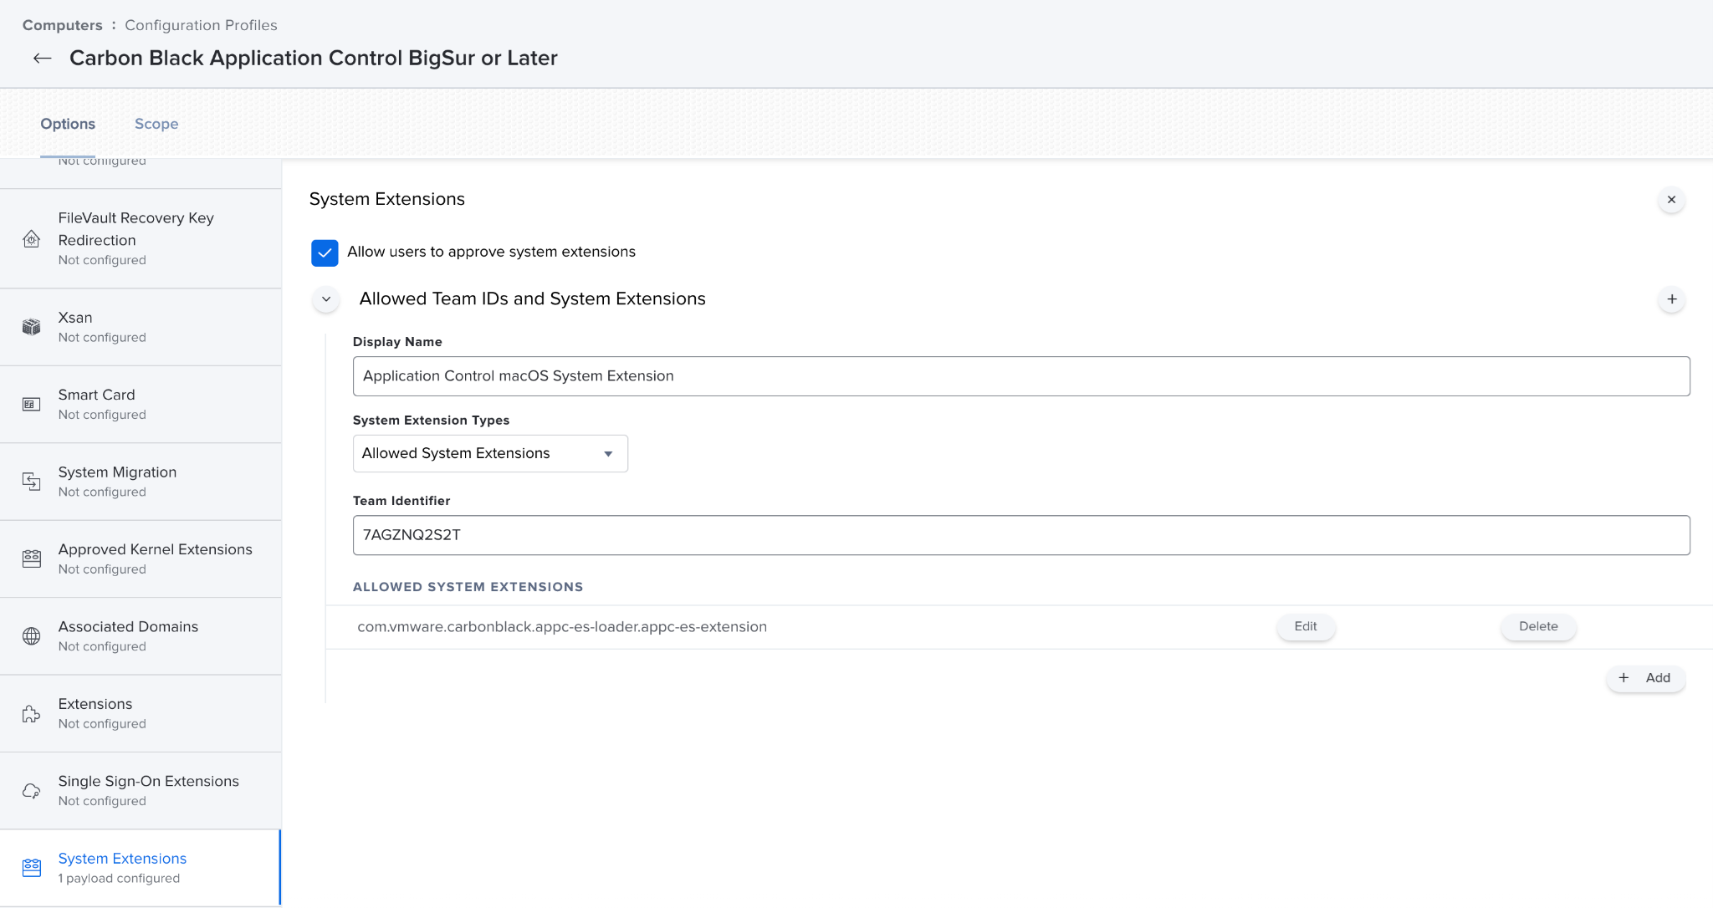Image resolution: width=1713 pixels, height=908 pixels.
Task: Click the Associated Domains globe icon
Action: [x=32, y=636]
